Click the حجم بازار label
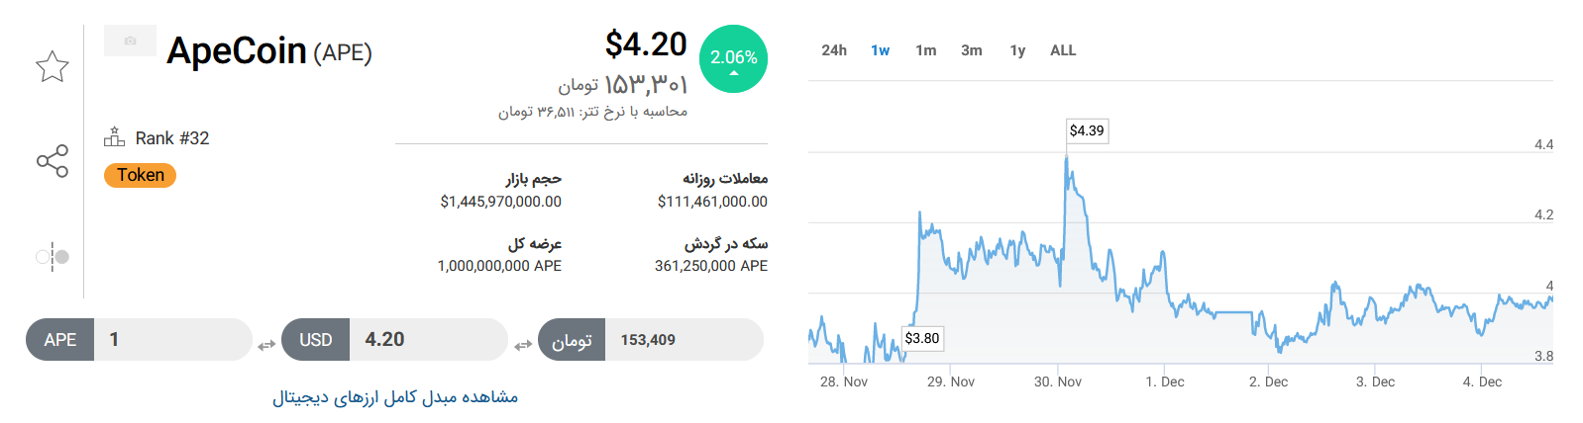Screen dimensions: 1583x423 point(534,179)
